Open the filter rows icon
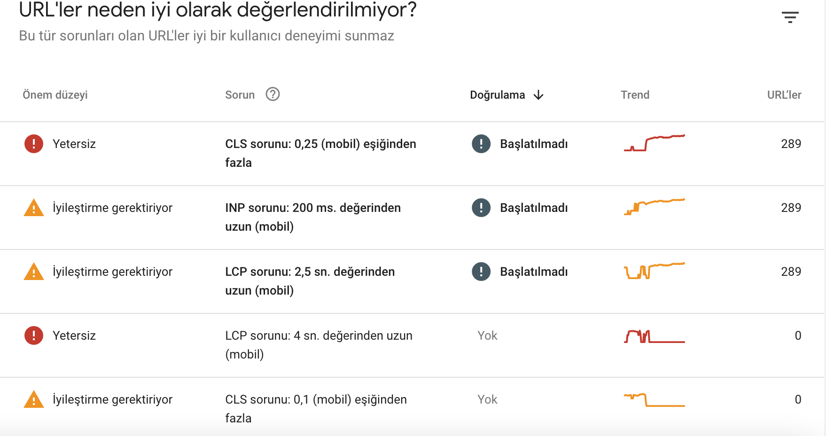Screen dimensions: 826x436 click(x=790, y=17)
